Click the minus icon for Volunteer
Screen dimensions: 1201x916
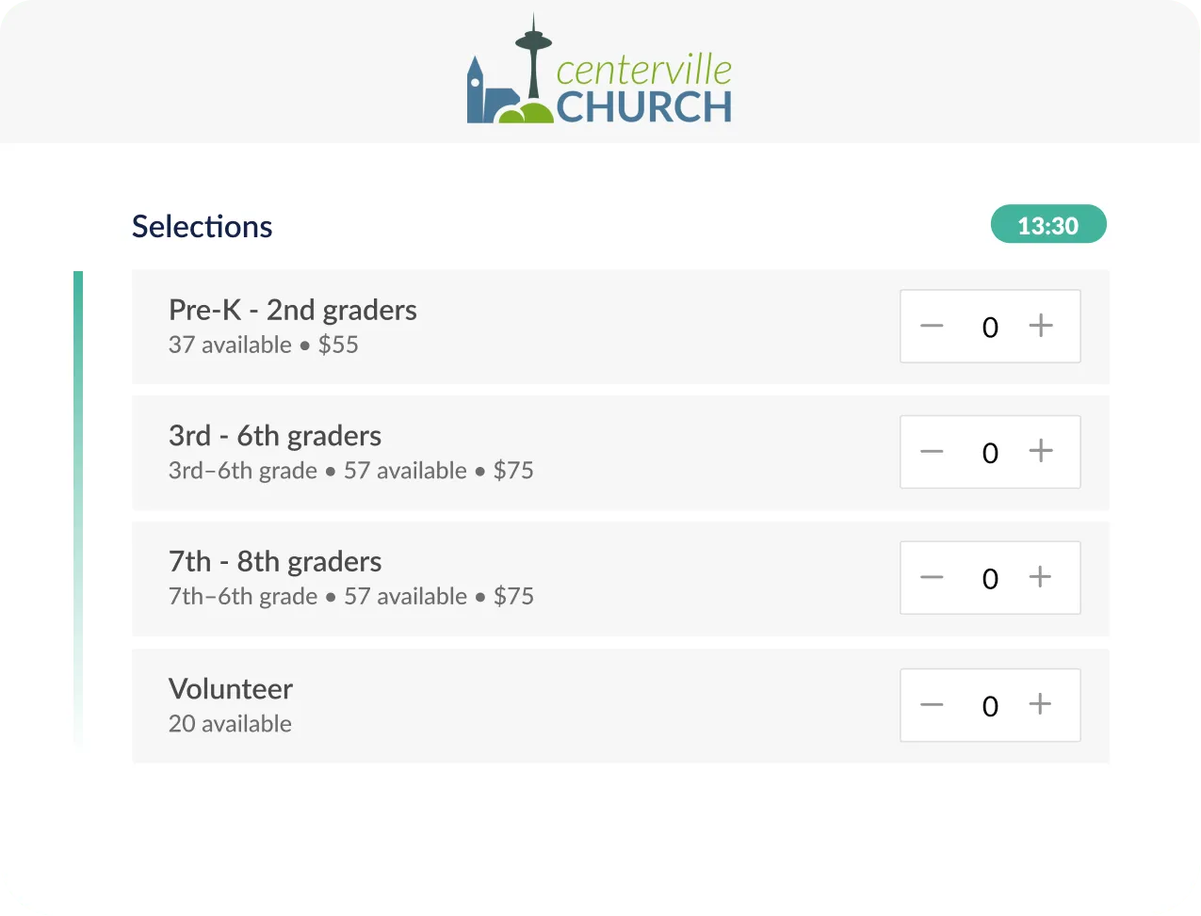[932, 704]
